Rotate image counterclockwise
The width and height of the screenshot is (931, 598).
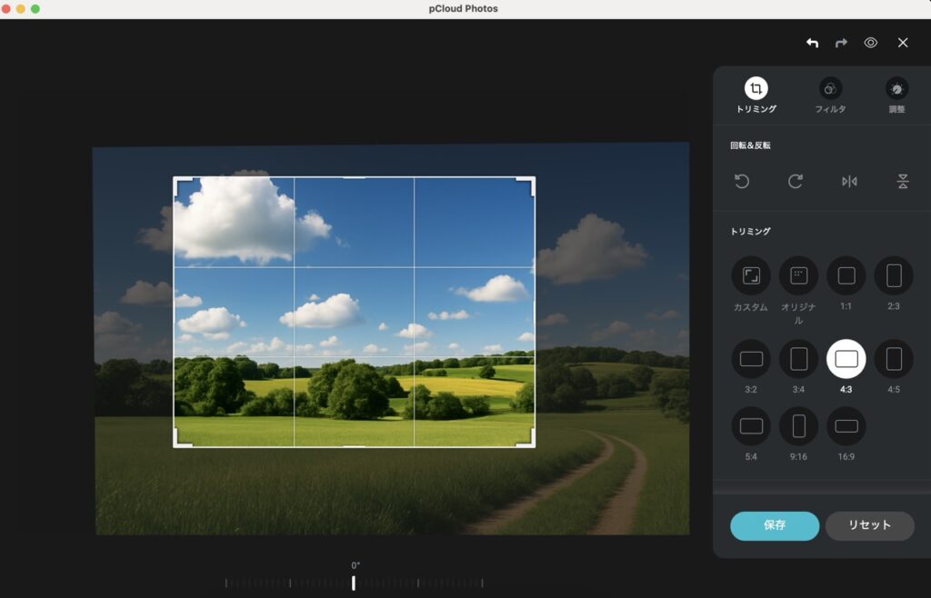pyautogui.click(x=742, y=182)
